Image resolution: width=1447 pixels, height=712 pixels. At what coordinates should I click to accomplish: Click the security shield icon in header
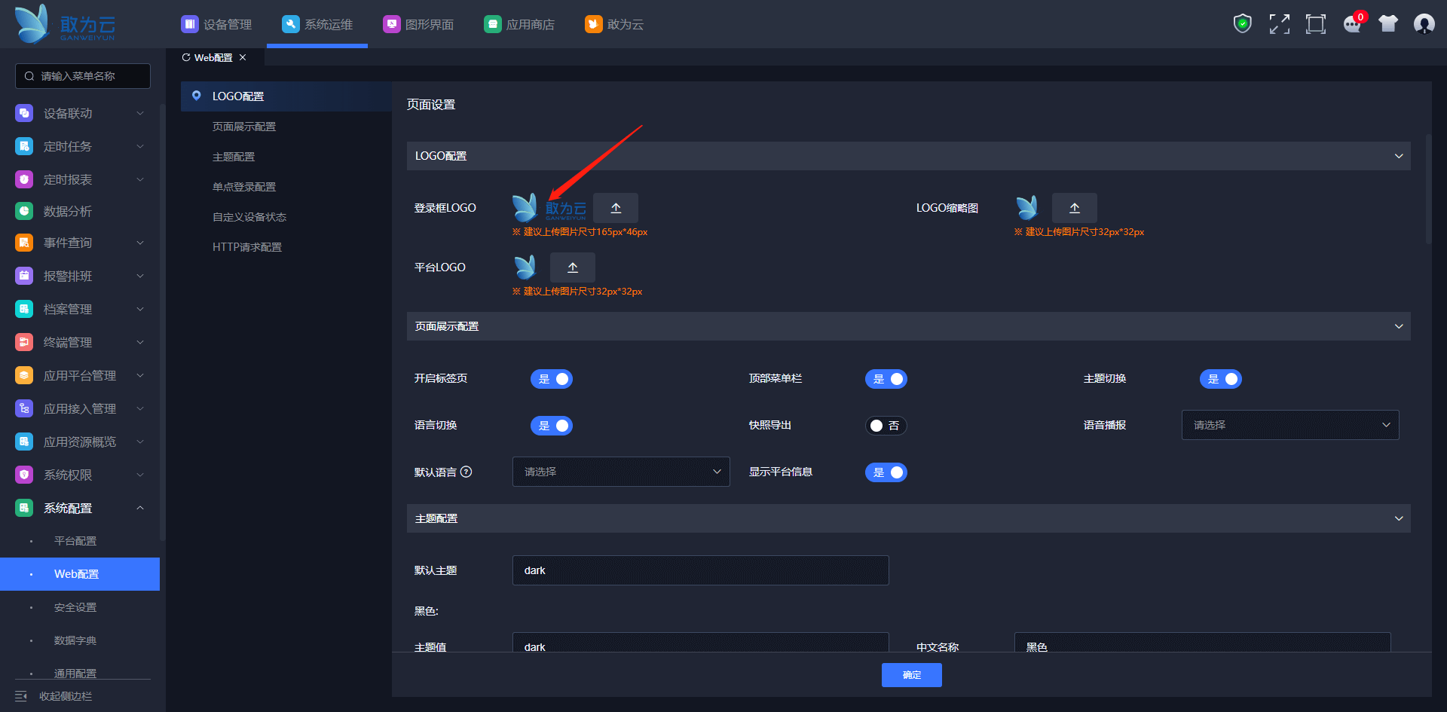pos(1243,24)
